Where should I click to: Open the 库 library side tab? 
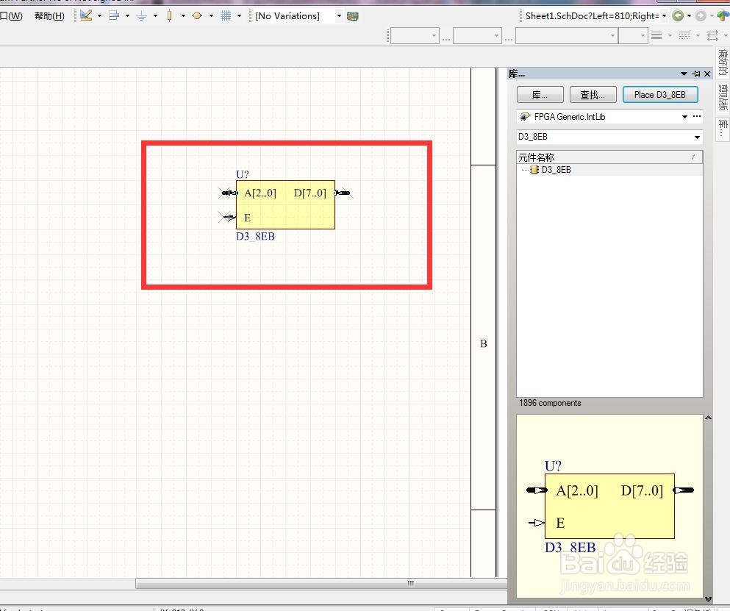723,129
